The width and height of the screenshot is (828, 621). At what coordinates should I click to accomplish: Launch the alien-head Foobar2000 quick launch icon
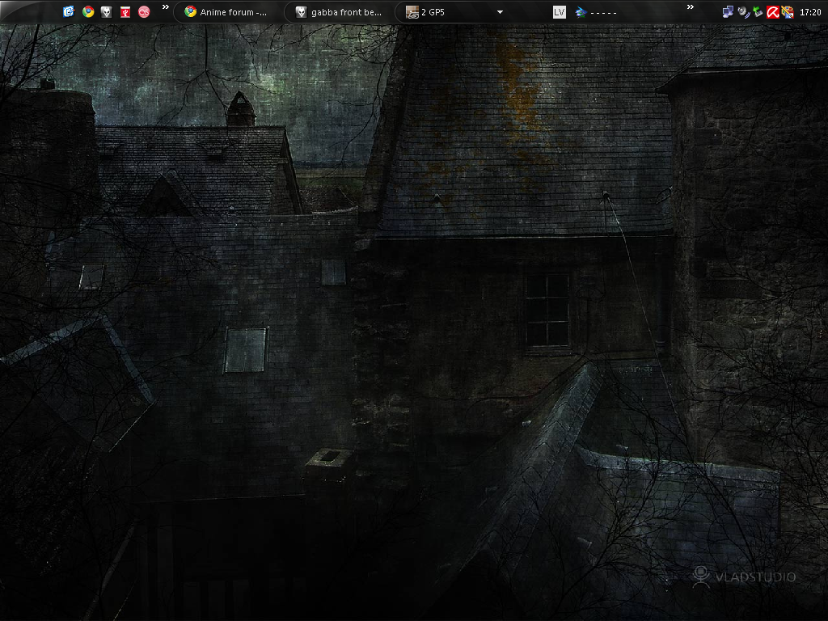coord(106,11)
